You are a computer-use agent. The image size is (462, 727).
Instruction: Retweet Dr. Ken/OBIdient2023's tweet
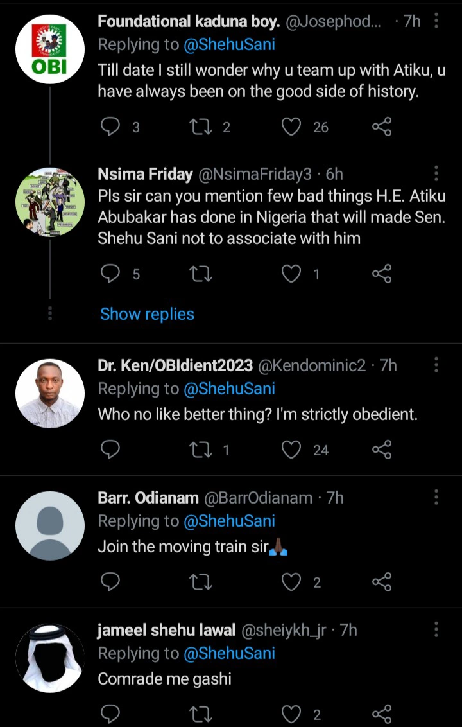[x=202, y=450]
